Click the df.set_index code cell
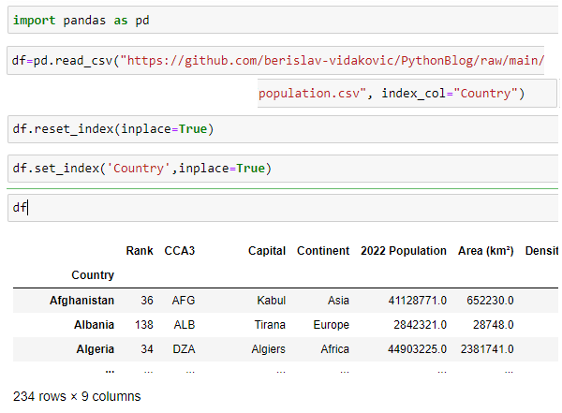 point(281,169)
